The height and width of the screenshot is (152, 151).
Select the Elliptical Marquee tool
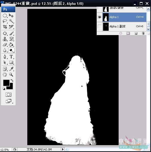pos(5,16)
